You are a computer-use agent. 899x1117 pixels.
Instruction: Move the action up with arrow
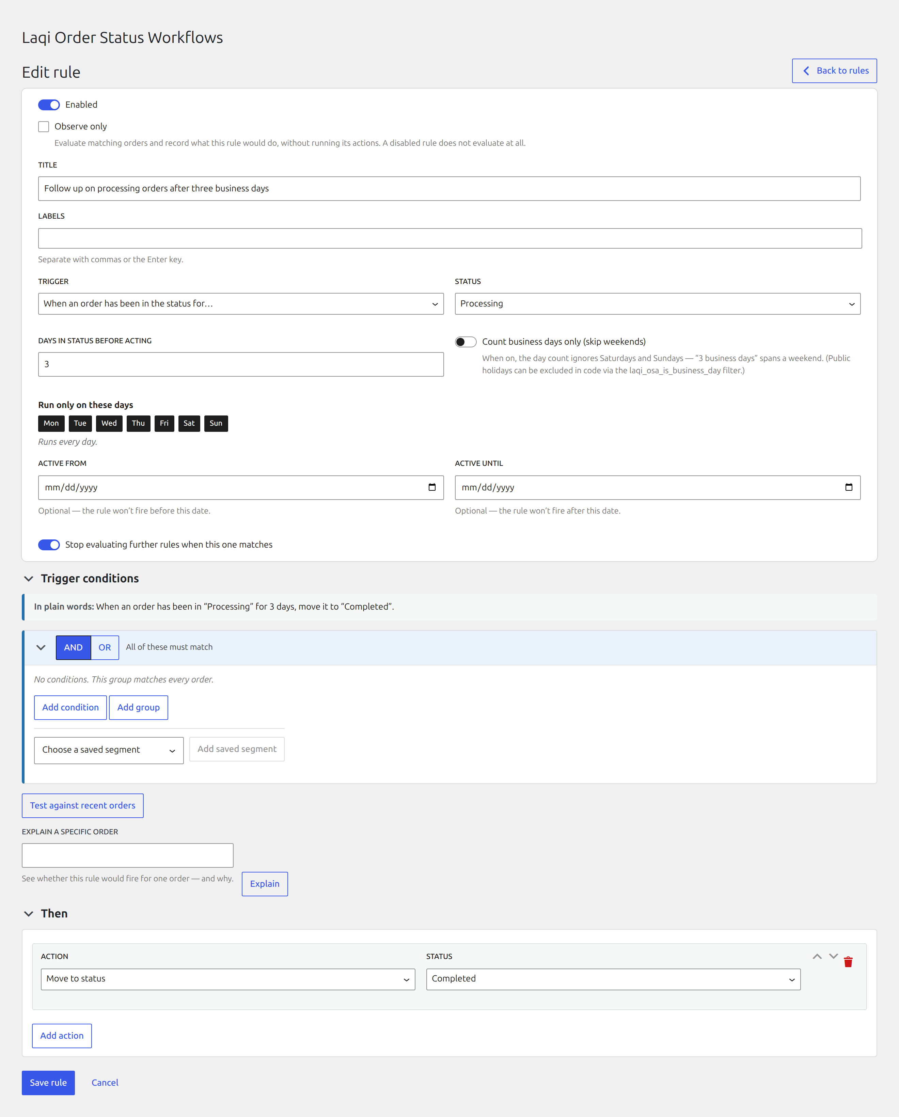(817, 956)
